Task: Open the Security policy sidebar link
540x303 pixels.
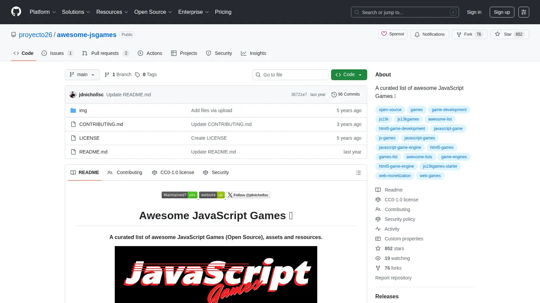Action: click(395, 219)
